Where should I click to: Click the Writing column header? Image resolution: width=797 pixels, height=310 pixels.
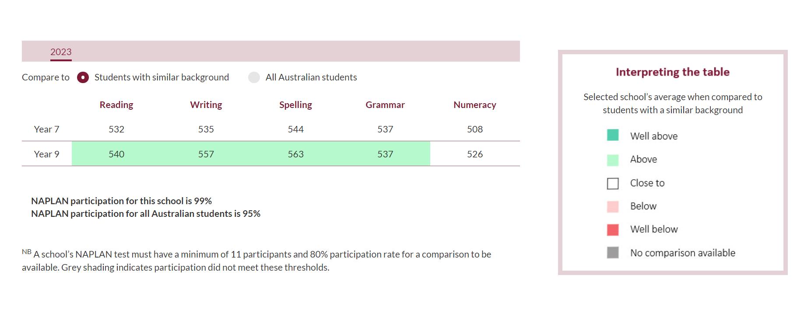(x=206, y=105)
